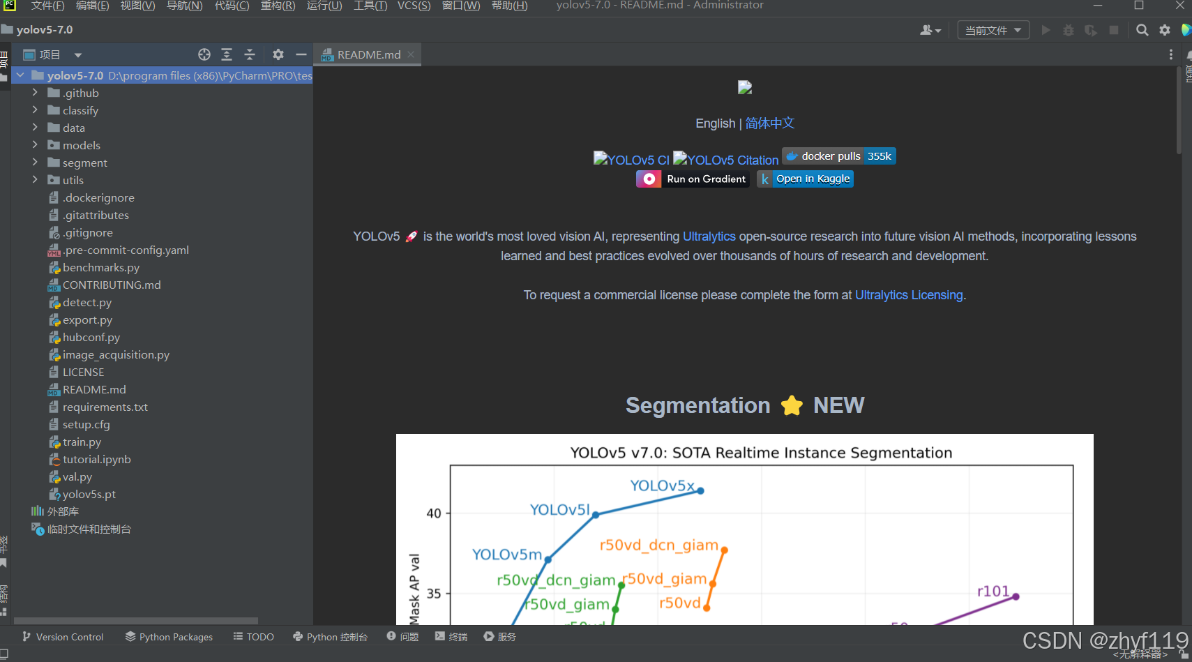Select requirements.txt in project tree
Viewport: 1192px width, 662px height.
click(x=105, y=407)
